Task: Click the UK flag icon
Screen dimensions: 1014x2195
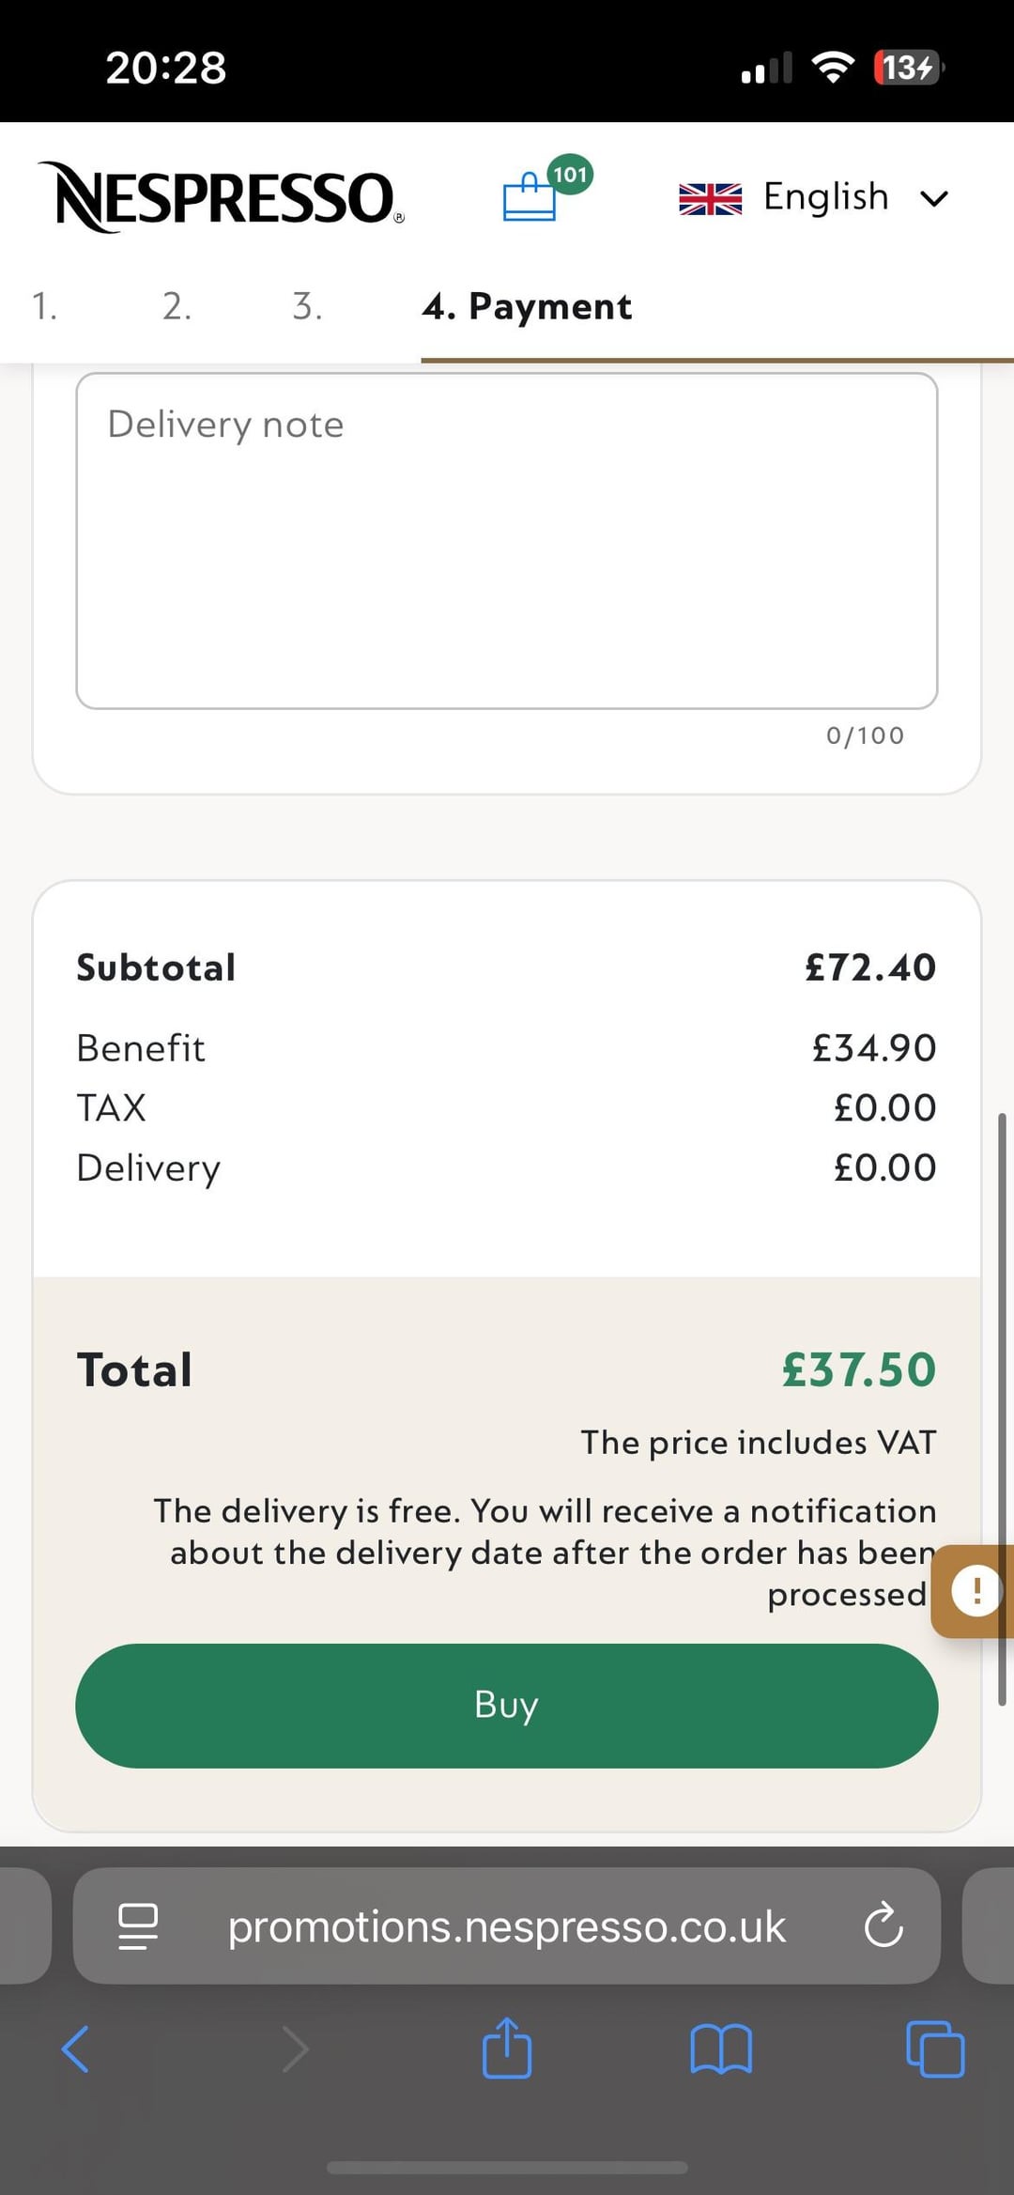Action: click(710, 198)
